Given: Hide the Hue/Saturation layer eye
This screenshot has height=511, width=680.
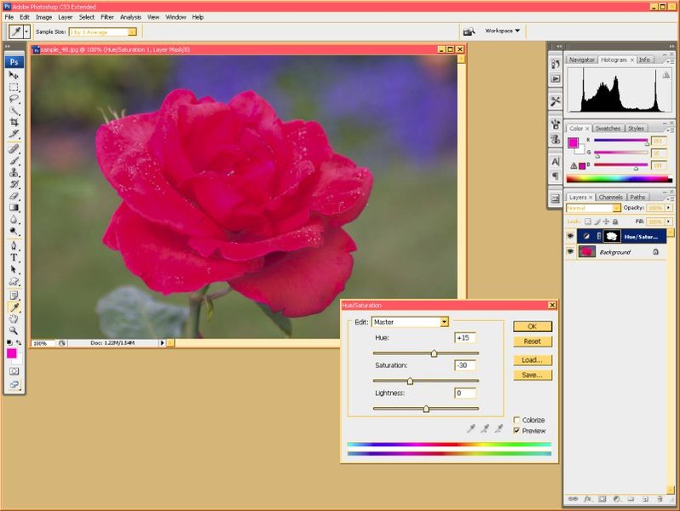Looking at the screenshot, I should [570, 236].
